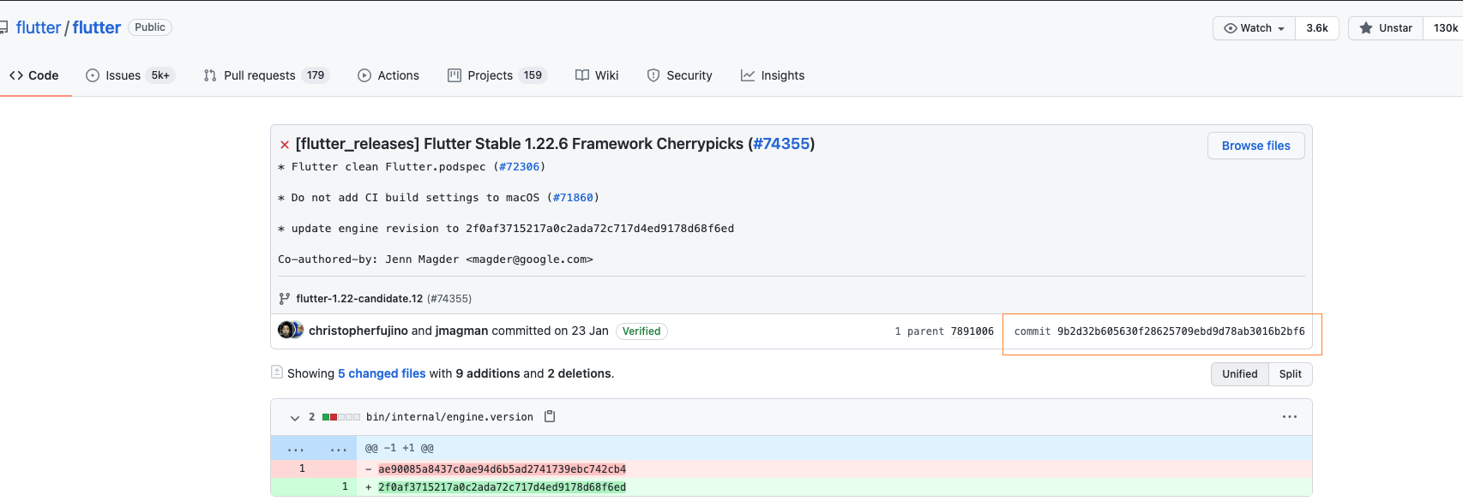The width and height of the screenshot is (1463, 501).
Task: Click the Verified badge
Action: click(641, 331)
